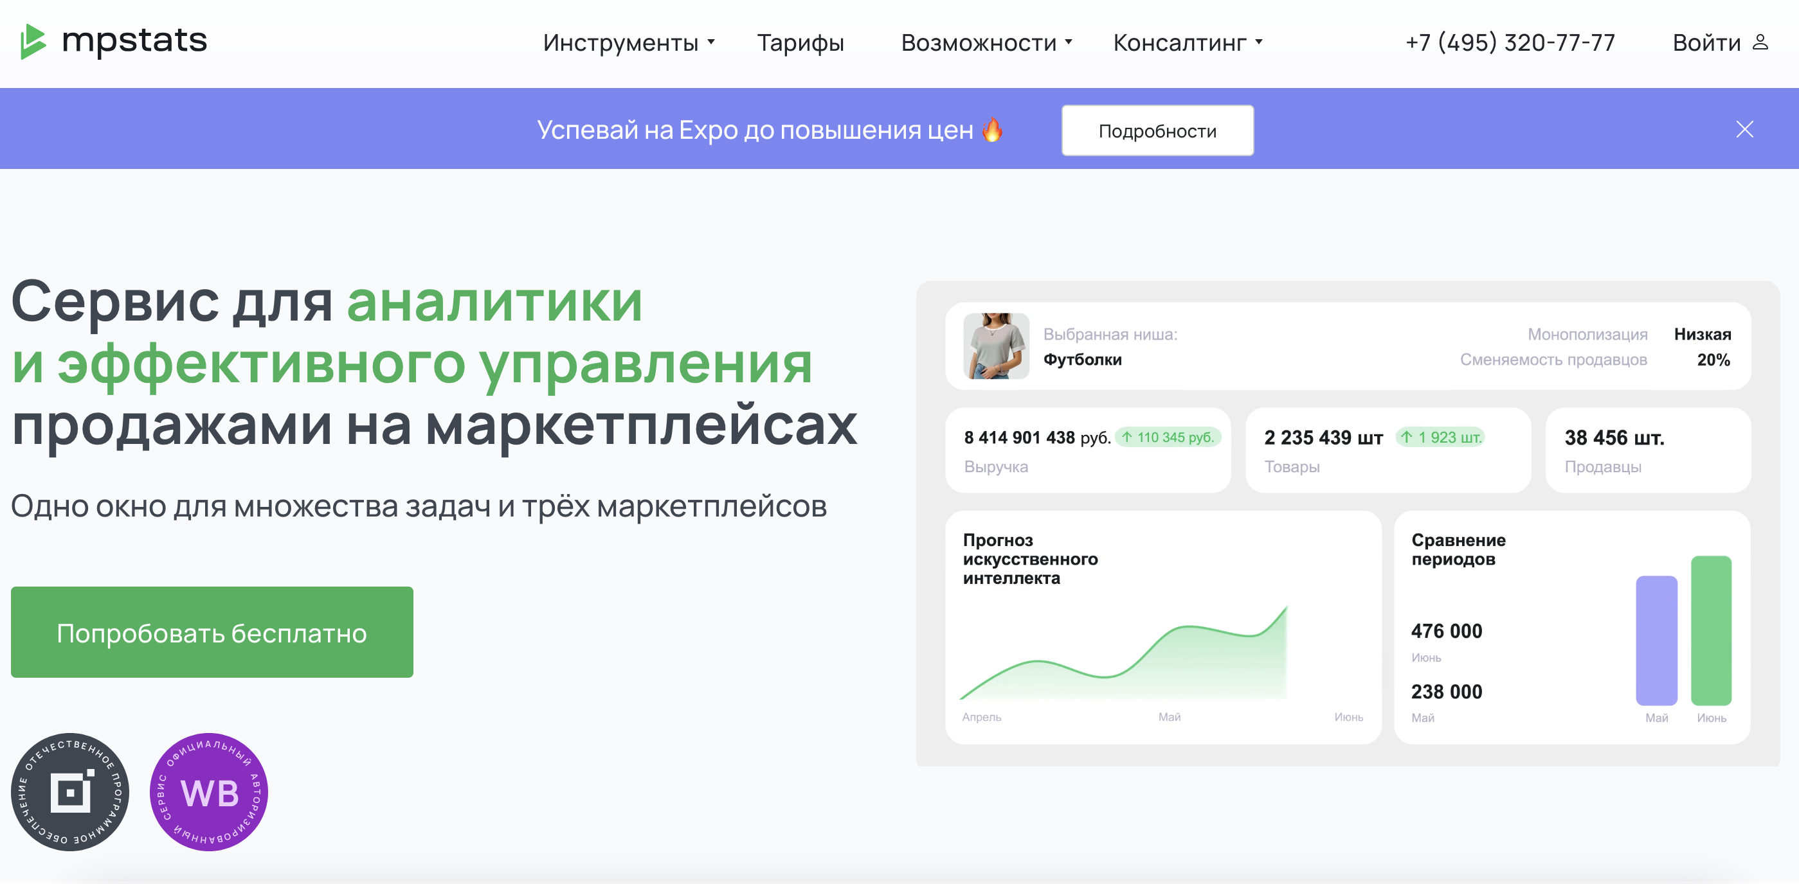This screenshot has height=884, width=1799.
Task: Close the Expo promo banner
Action: [1744, 129]
